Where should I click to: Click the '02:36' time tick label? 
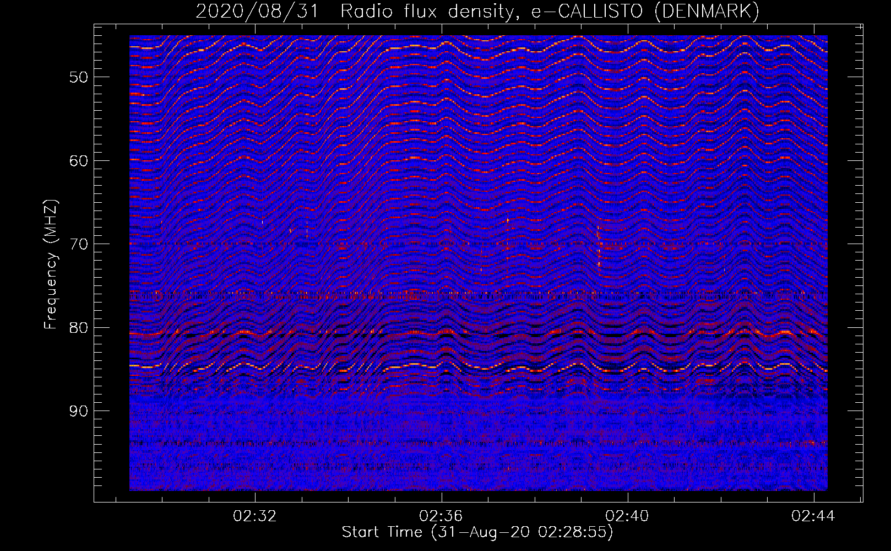[x=441, y=516]
